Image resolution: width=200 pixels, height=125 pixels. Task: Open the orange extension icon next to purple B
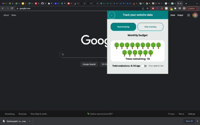coord(162,8)
